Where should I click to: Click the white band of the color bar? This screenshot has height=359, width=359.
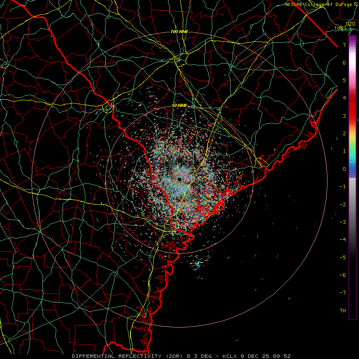[352, 60]
